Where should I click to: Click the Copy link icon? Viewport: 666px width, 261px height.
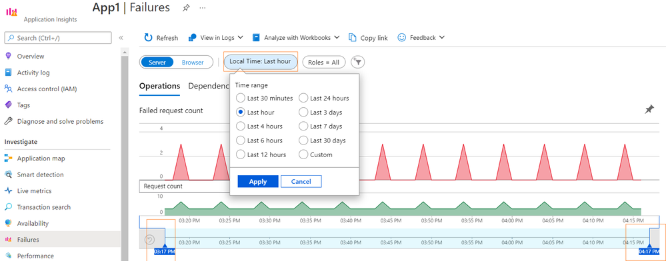tap(353, 37)
